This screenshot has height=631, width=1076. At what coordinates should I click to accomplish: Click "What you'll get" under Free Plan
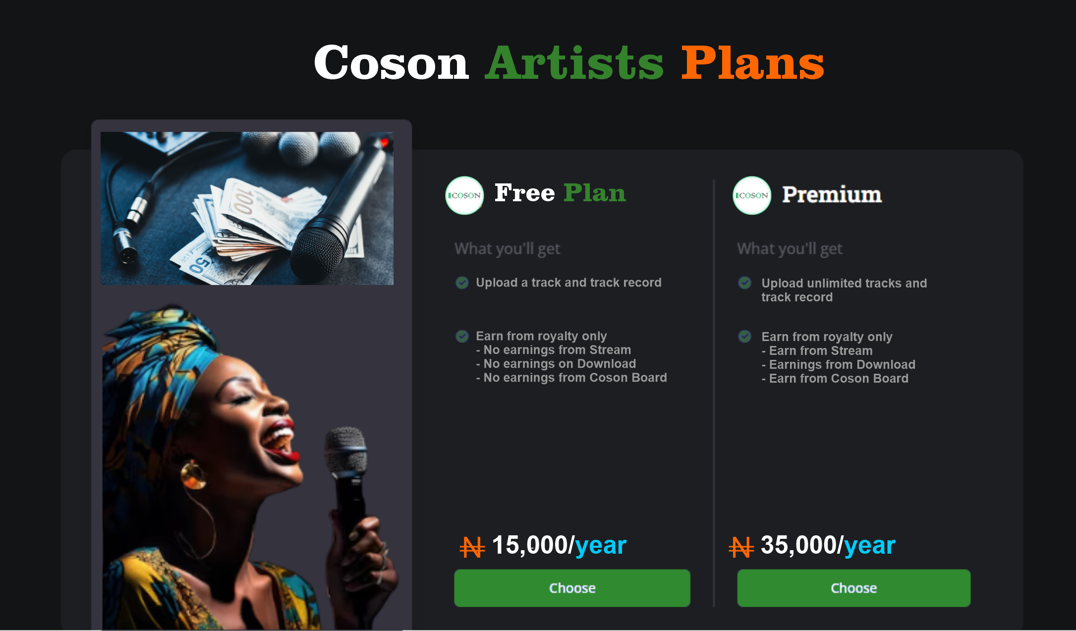point(507,249)
